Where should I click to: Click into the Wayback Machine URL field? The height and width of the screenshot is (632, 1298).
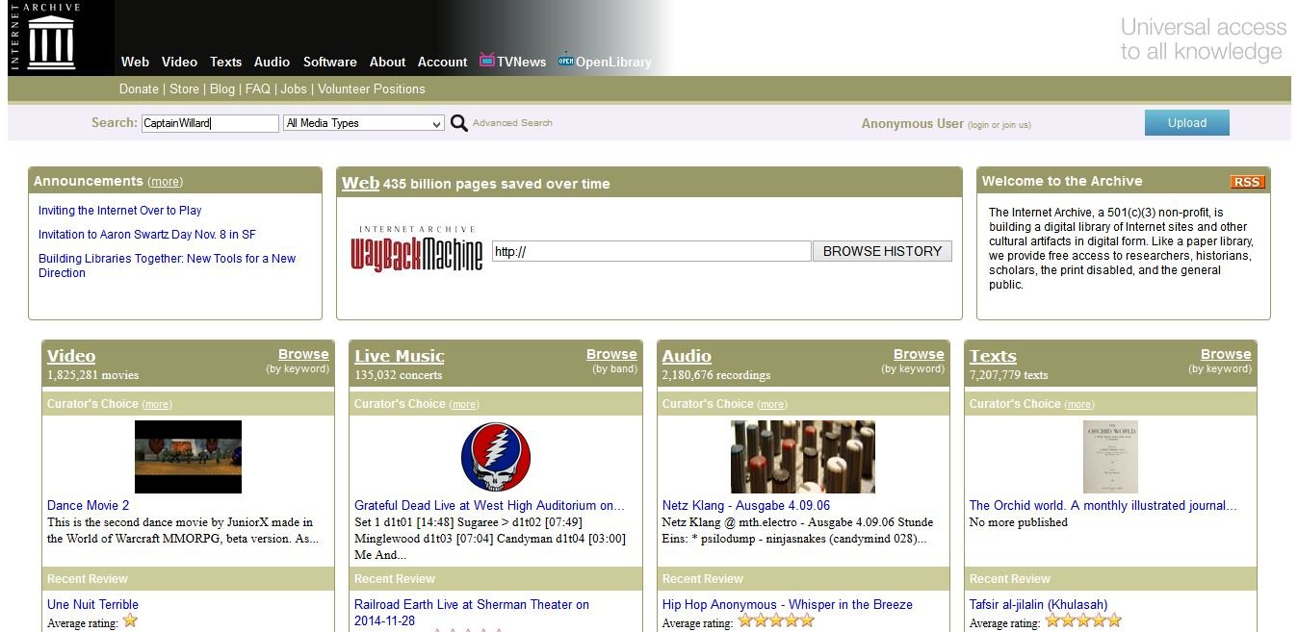[x=651, y=251]
